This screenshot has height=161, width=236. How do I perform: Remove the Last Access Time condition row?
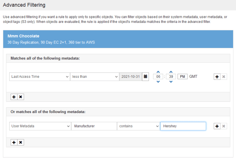click(x=224, y=77)
